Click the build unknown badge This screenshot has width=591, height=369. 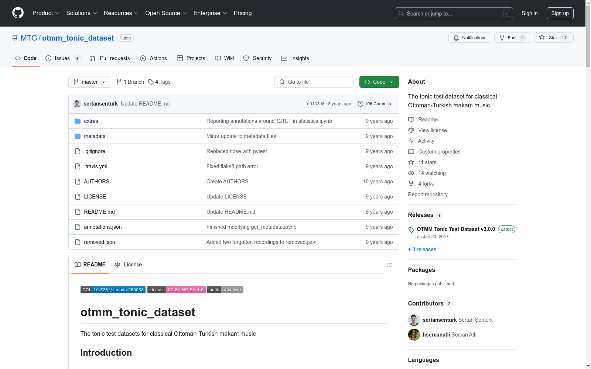click(x=225, y=290)
